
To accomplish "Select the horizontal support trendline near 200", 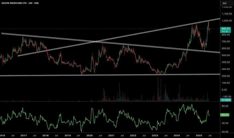I will click(110, 75).
